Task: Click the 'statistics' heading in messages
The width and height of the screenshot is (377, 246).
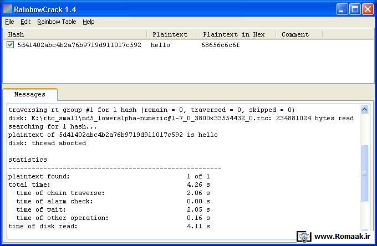Action: [28, 160]
